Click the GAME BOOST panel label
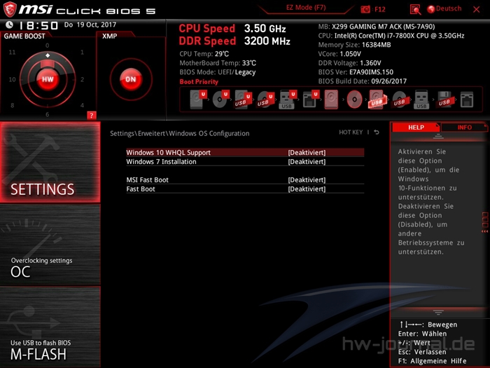 (24, 36)
